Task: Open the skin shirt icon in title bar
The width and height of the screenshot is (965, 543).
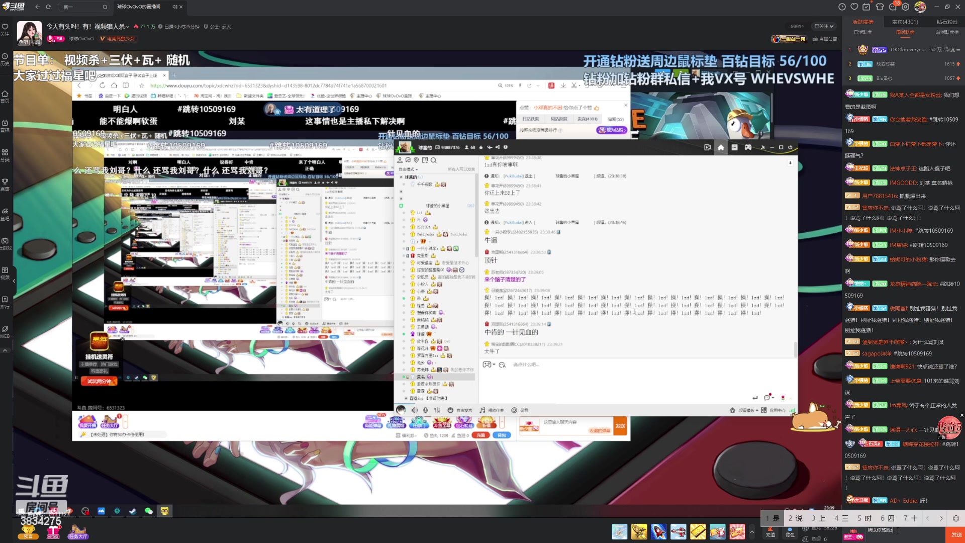Action: coord(880,7)
